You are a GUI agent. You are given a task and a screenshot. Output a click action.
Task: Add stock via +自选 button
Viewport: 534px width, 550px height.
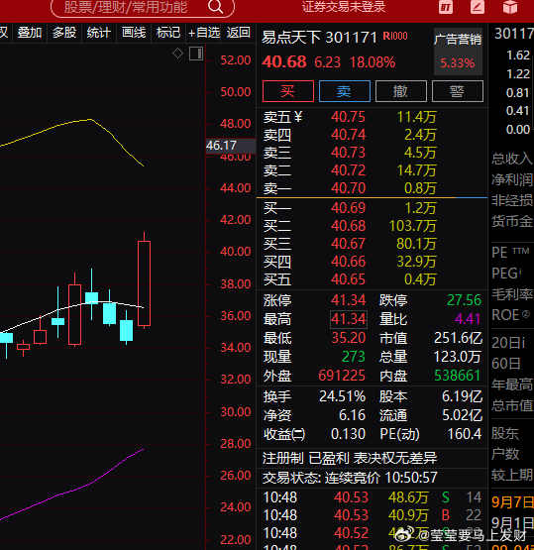(204, 33)
